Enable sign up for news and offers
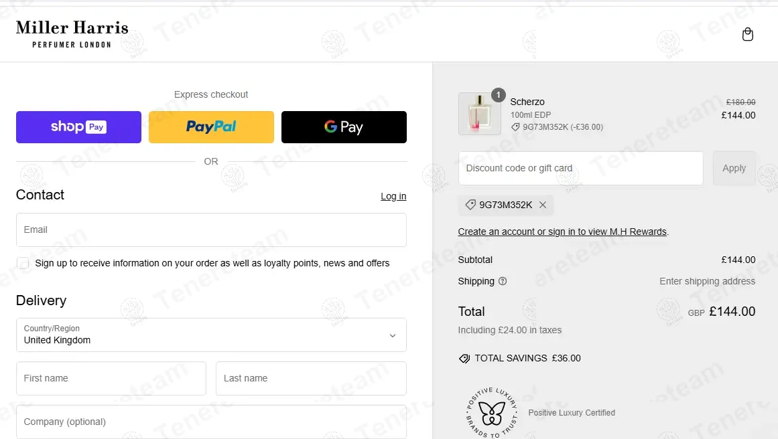The width and height of the screenshot is (778, 439). pyautogui.click(x=23, y=264)
